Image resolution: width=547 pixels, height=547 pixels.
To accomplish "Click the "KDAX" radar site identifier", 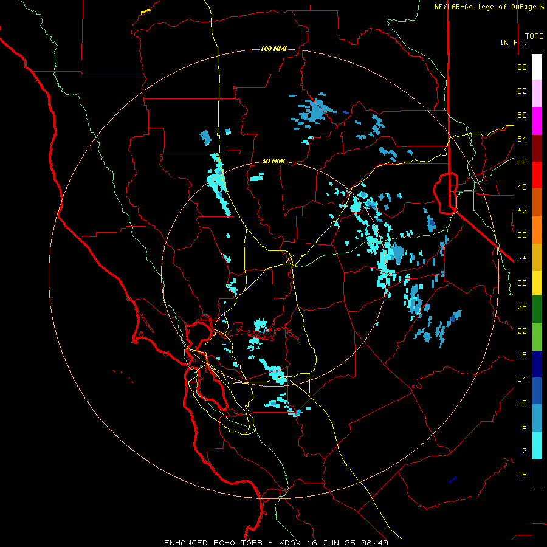I will (x=291, y=543).
